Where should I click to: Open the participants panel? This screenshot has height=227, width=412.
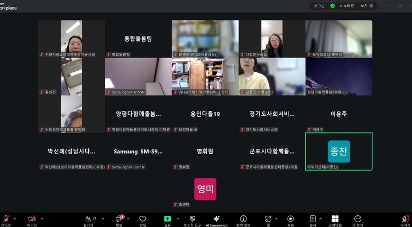(88, 219)
